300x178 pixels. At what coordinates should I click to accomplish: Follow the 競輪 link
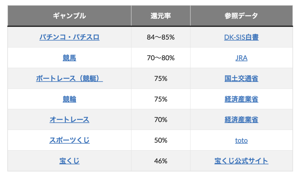69,99
